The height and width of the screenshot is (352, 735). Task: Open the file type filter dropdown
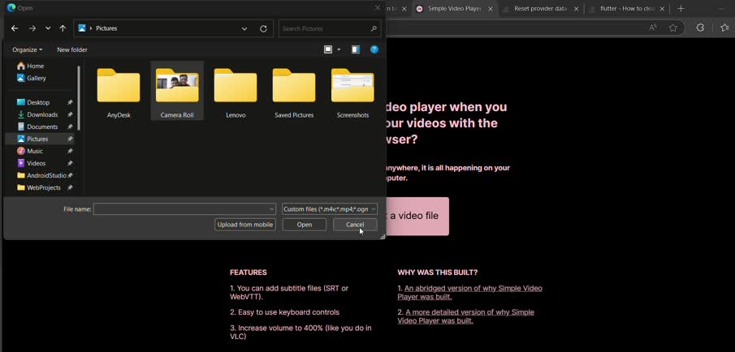(x=330, y=209)
